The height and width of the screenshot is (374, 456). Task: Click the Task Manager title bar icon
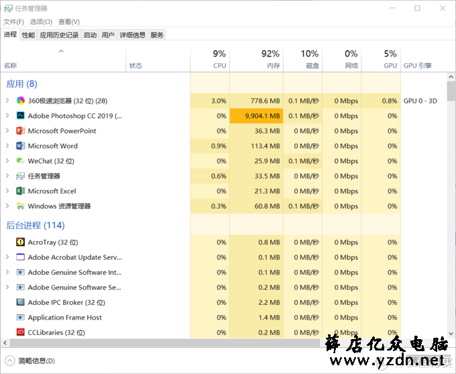point(8,9)
